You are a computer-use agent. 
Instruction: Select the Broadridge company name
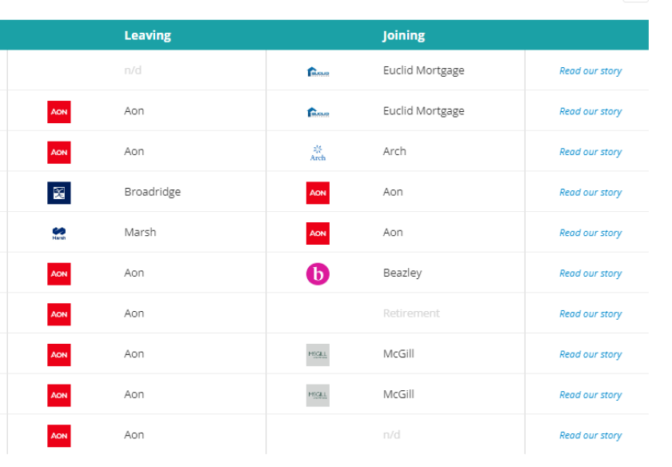(152, 192)
